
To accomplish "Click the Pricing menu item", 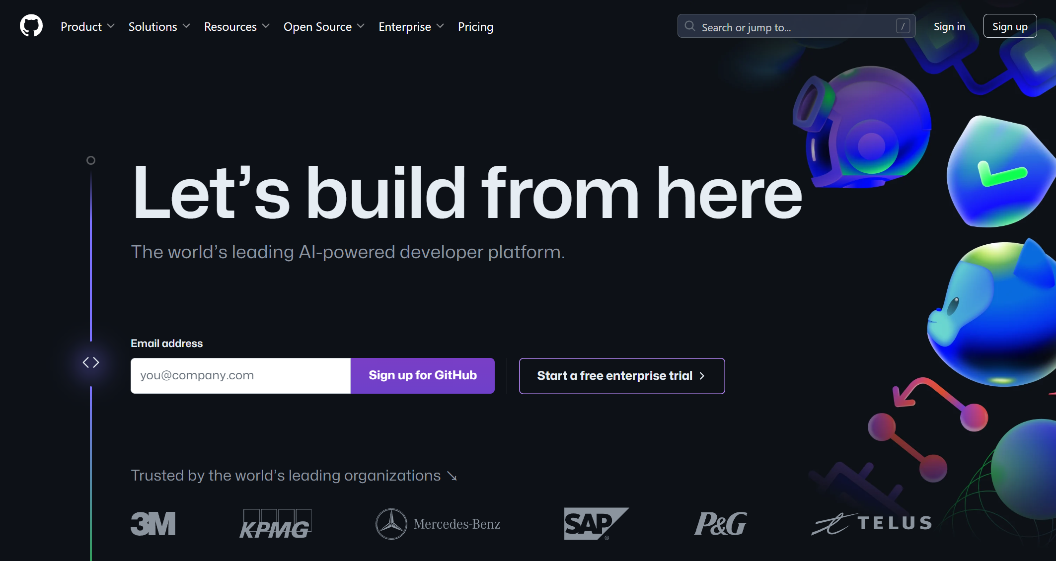I will (476, 26).
